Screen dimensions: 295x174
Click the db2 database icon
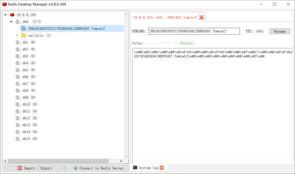[x=18, y=49]
